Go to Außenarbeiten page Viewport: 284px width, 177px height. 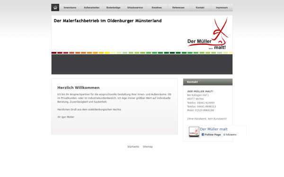tap(92, 8)
